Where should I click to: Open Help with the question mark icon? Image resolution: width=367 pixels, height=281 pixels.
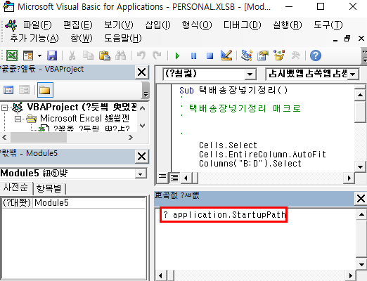(x=316, y=55)
